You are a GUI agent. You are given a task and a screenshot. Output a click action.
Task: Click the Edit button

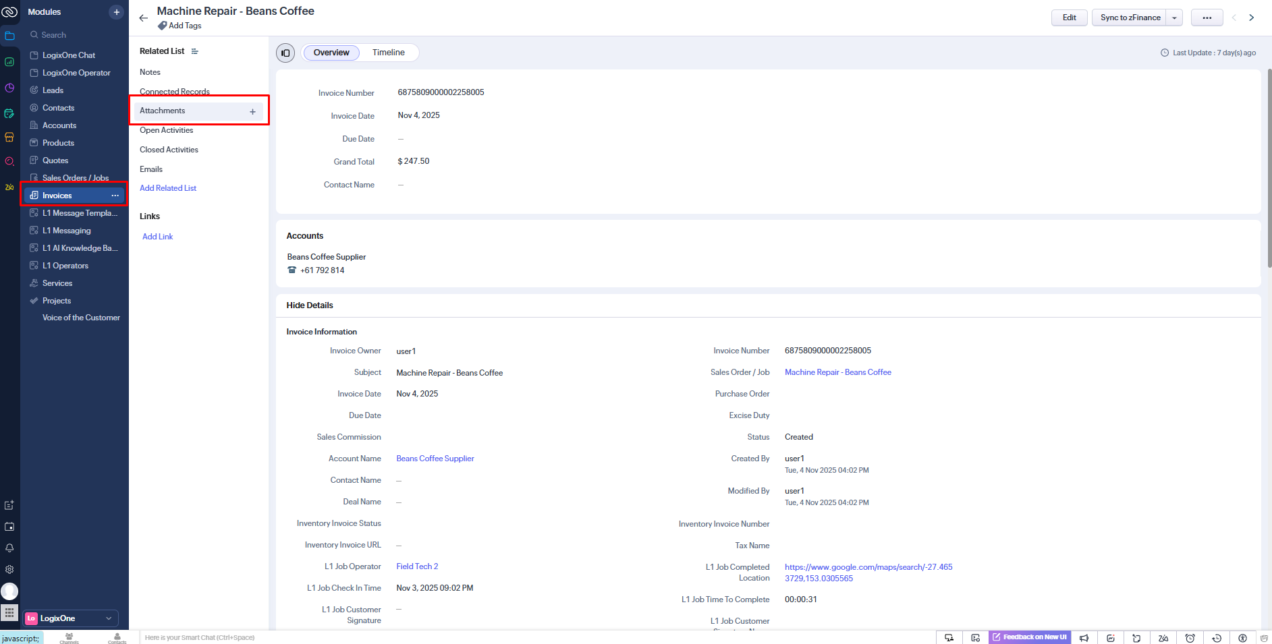click(x=1069, y=18)
